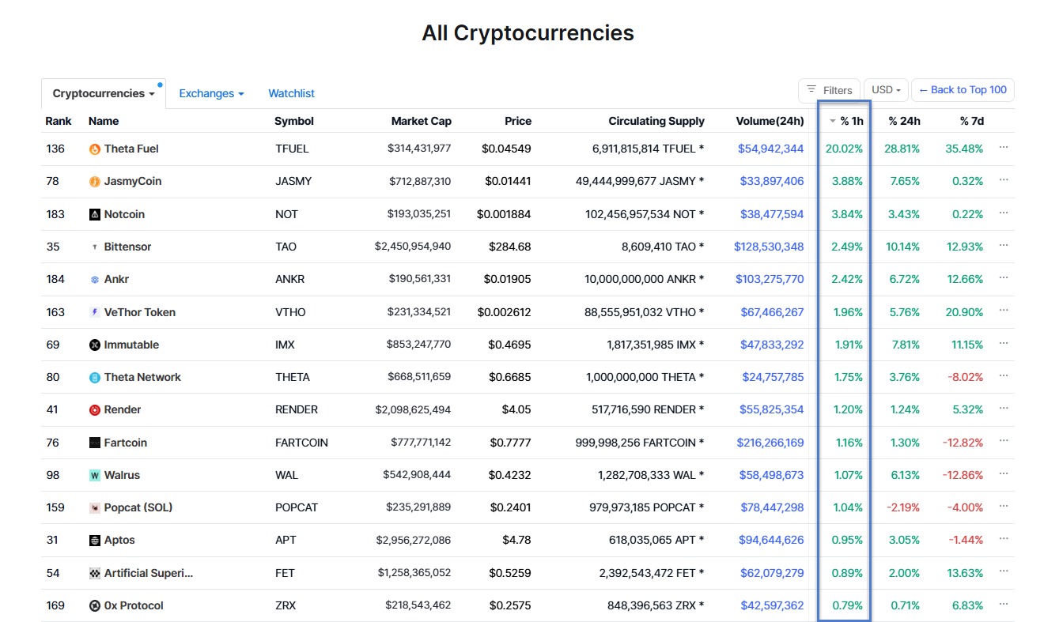Click the Render logo icon
The width and height of the screenshot is (1044, 622).
click(95, 410)
